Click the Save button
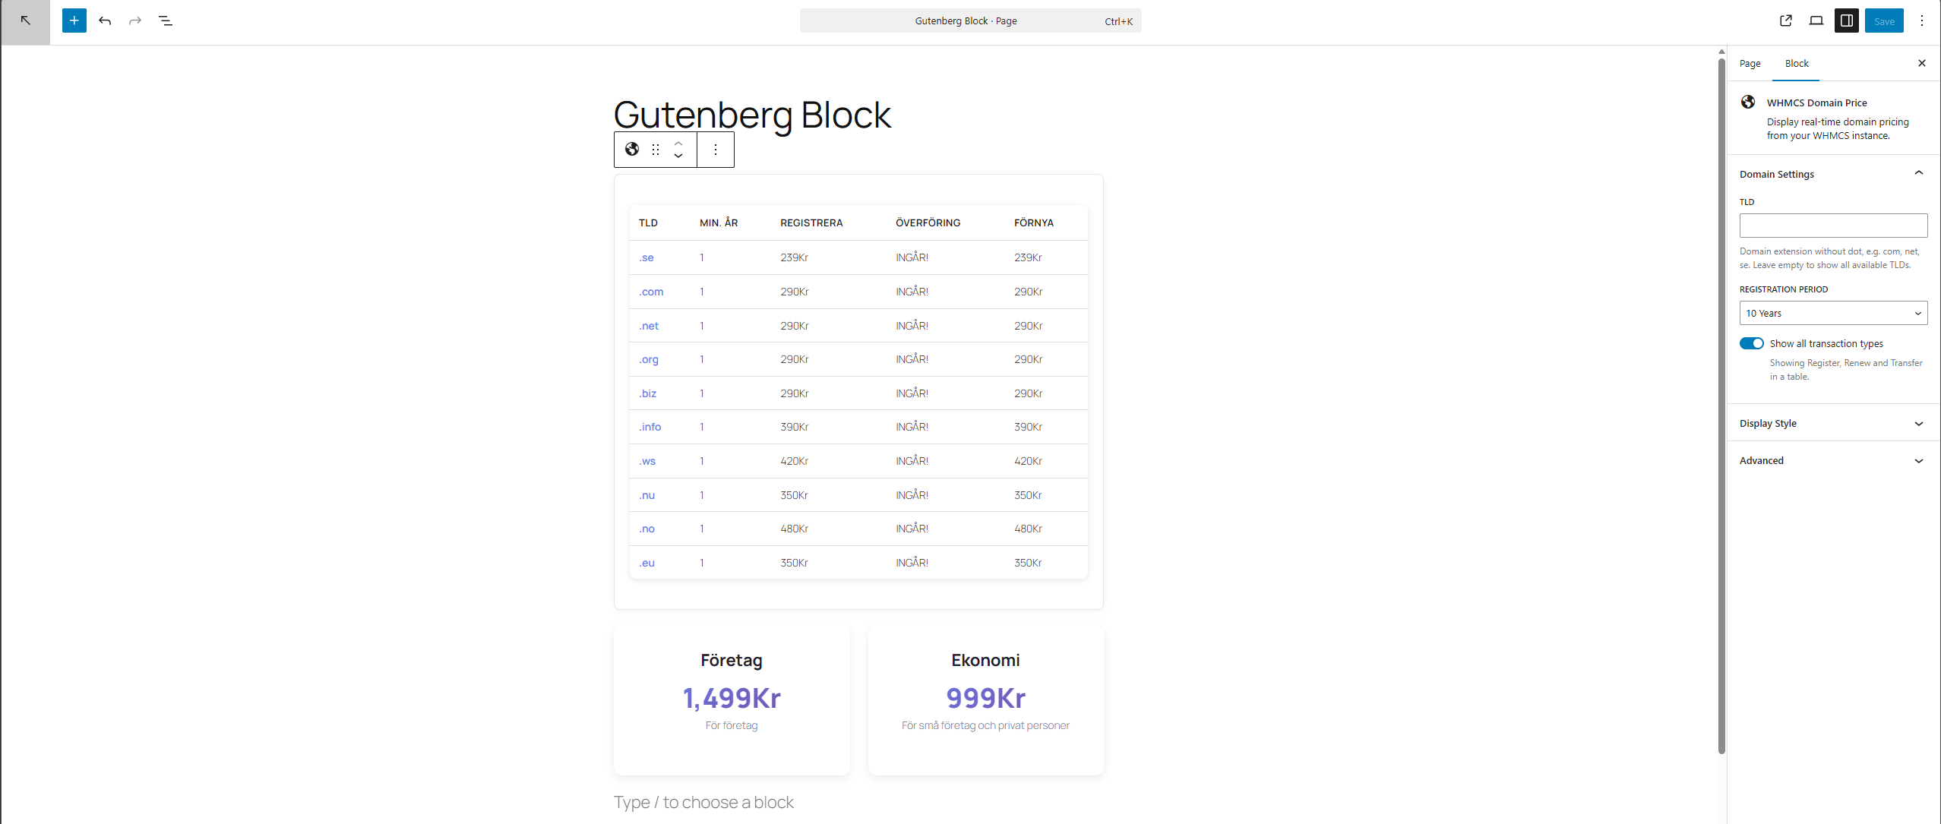Screen dimensions: 1941x824 point(1883,21)
